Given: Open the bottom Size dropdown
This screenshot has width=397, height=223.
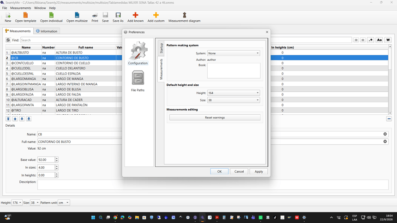Looking at the screenshot, I should pos(35,203).
